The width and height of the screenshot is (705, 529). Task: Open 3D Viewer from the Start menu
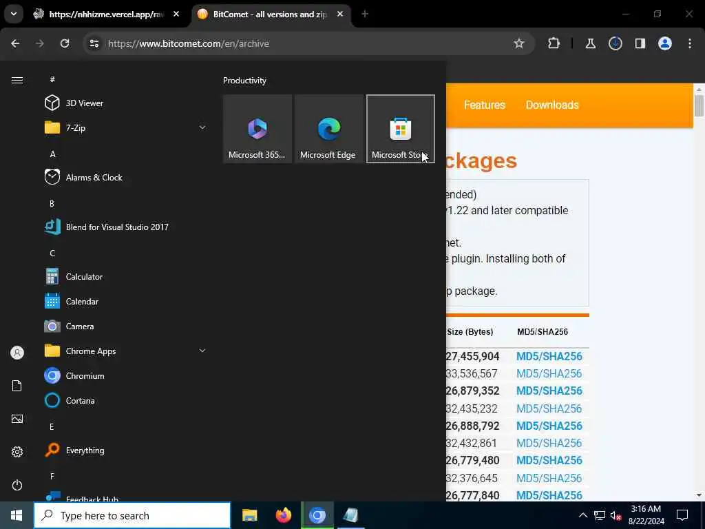pyautogui.click(x=126, y=103)
